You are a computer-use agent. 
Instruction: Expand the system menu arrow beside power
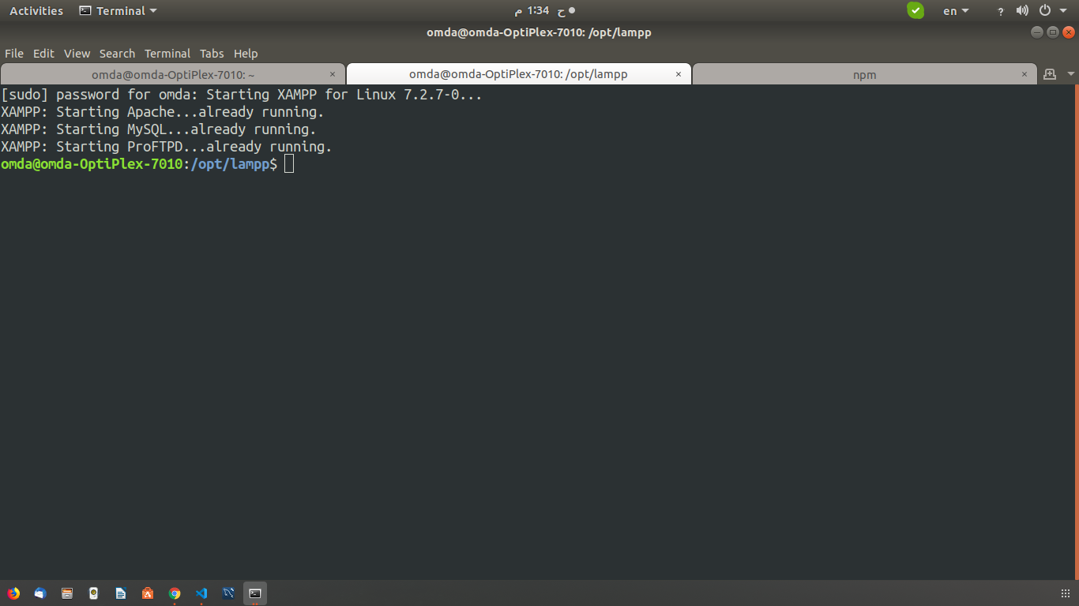1062,11
